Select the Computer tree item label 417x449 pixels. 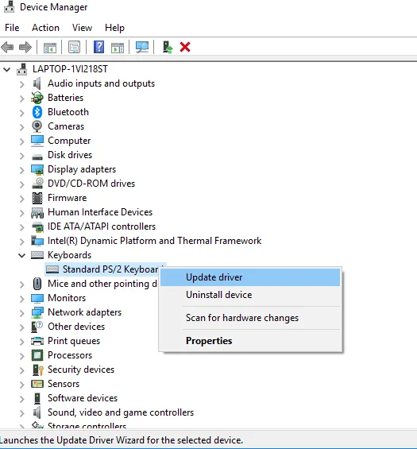[69, 141]
